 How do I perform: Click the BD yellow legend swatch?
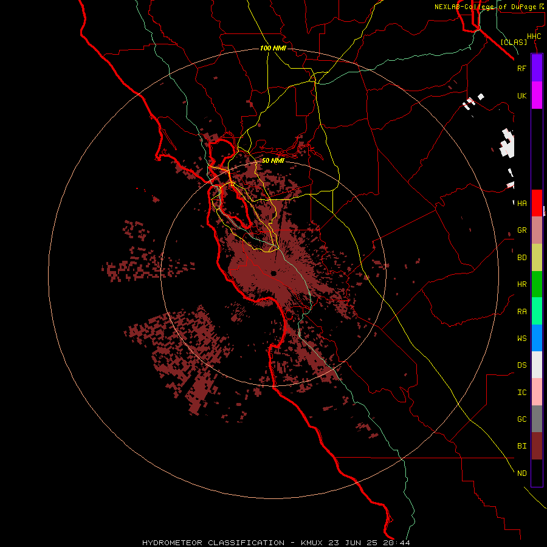tap(537, 258)
